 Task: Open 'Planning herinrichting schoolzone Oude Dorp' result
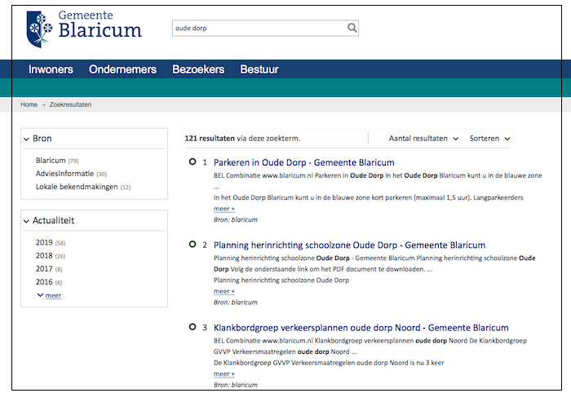click(x=349, y=245)
